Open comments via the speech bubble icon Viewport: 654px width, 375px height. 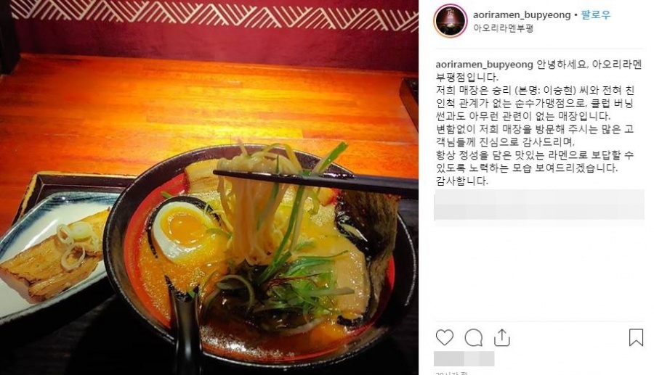tap(473, 337)
